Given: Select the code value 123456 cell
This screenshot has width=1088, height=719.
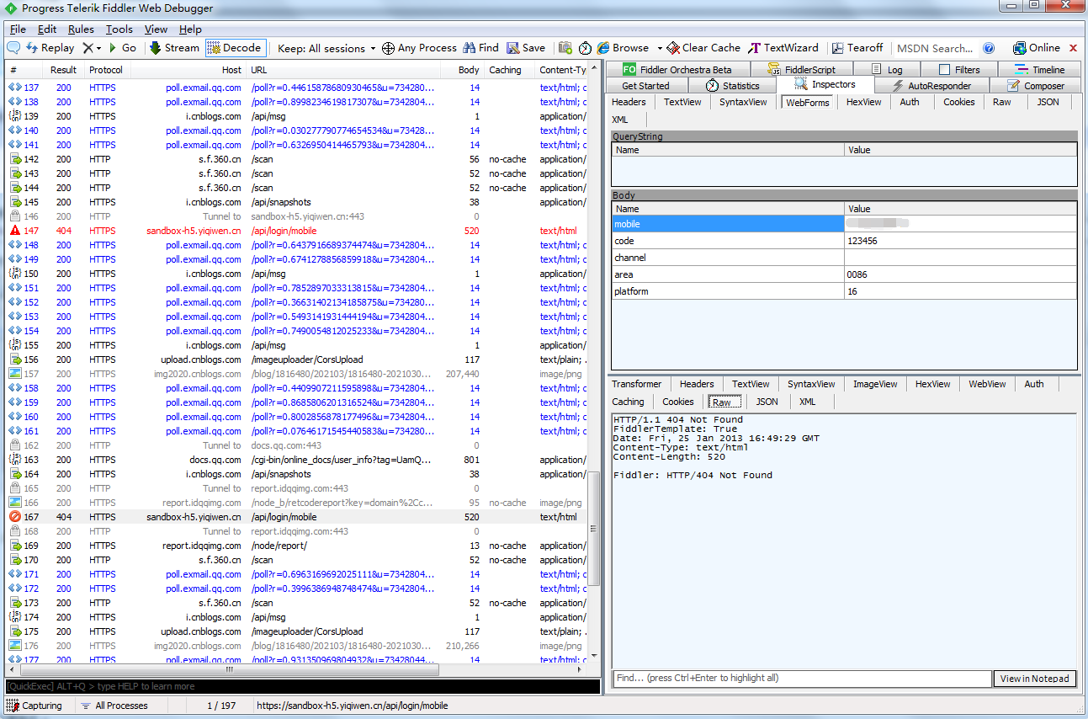Looking at the screenshot, I should (x=960, y=241).
